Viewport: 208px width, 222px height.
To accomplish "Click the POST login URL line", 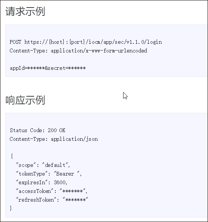I will coord(86,42).
